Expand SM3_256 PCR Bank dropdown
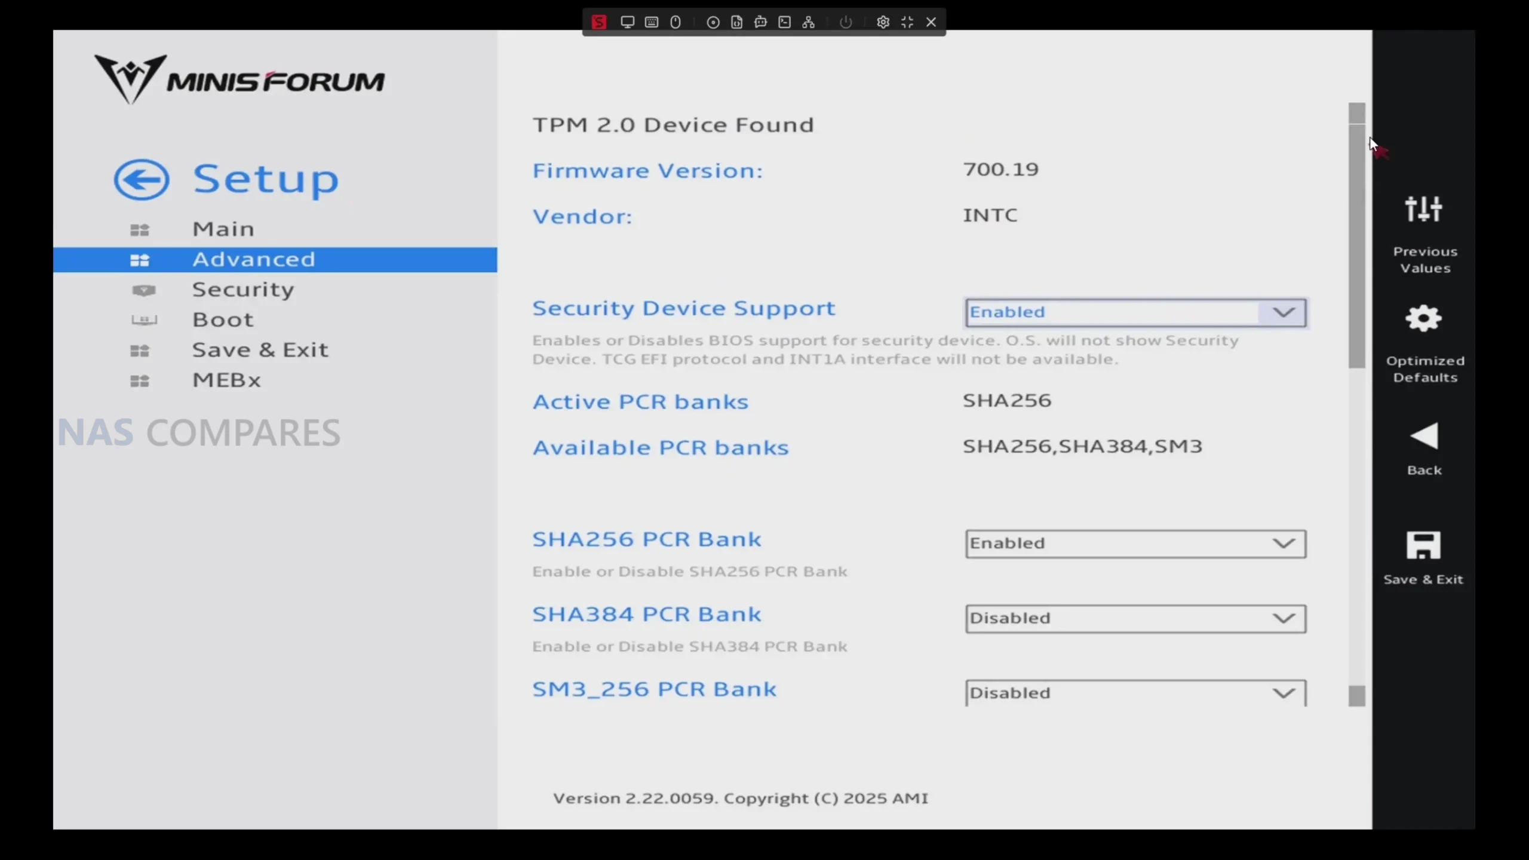The height and width of the screenshot is (860, 1529). [x=1135, y=693]
